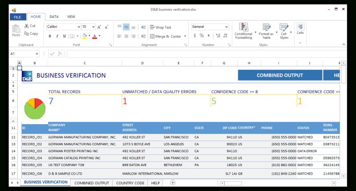356x191 pixels.
Task: Open the FILE tab
Action: [17, 17]
